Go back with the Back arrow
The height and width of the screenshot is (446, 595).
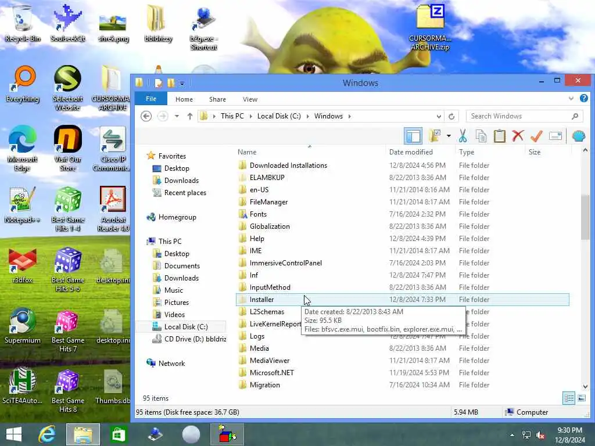146,116
